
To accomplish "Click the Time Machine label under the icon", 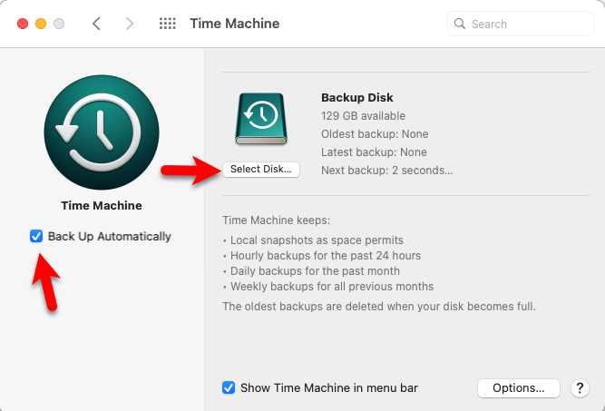I will [x=102, y=206].
